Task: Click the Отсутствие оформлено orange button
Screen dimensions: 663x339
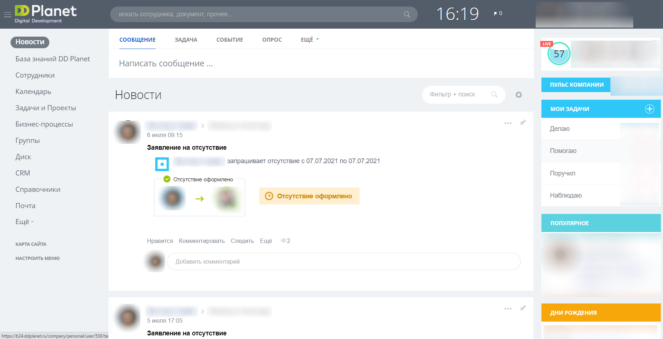Action: [309, 196]
